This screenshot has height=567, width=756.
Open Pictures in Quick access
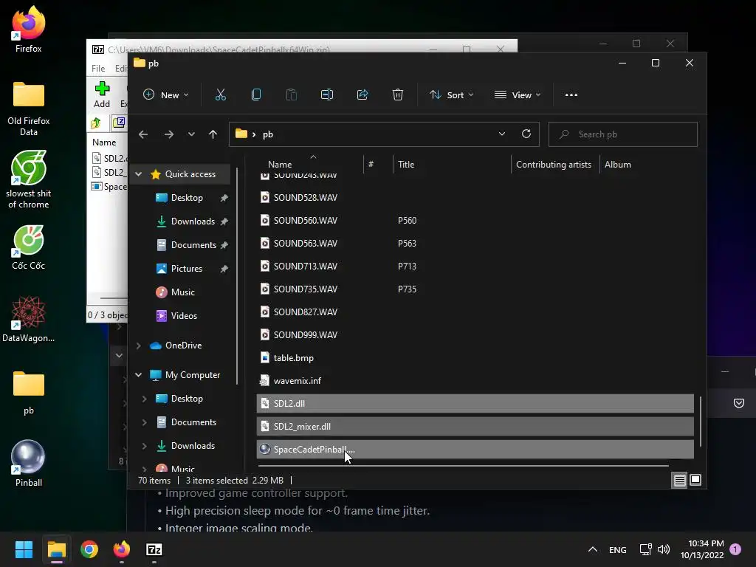186,269
